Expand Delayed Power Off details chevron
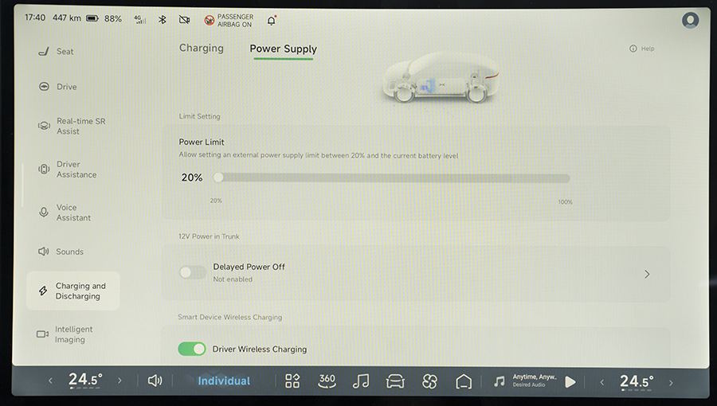The height and width of the screenshot is (406, 717). coord(647,274)
